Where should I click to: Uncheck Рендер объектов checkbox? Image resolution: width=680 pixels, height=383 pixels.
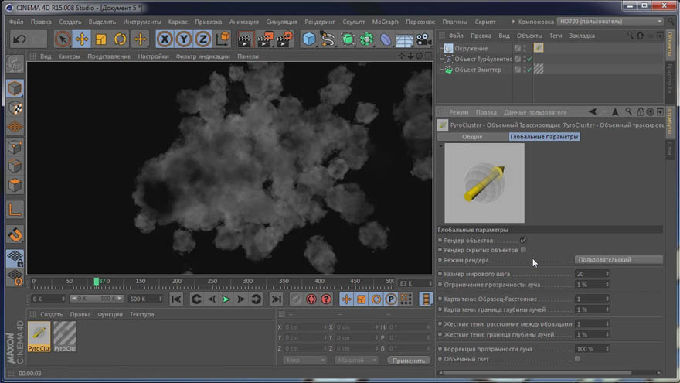[523, 240]
